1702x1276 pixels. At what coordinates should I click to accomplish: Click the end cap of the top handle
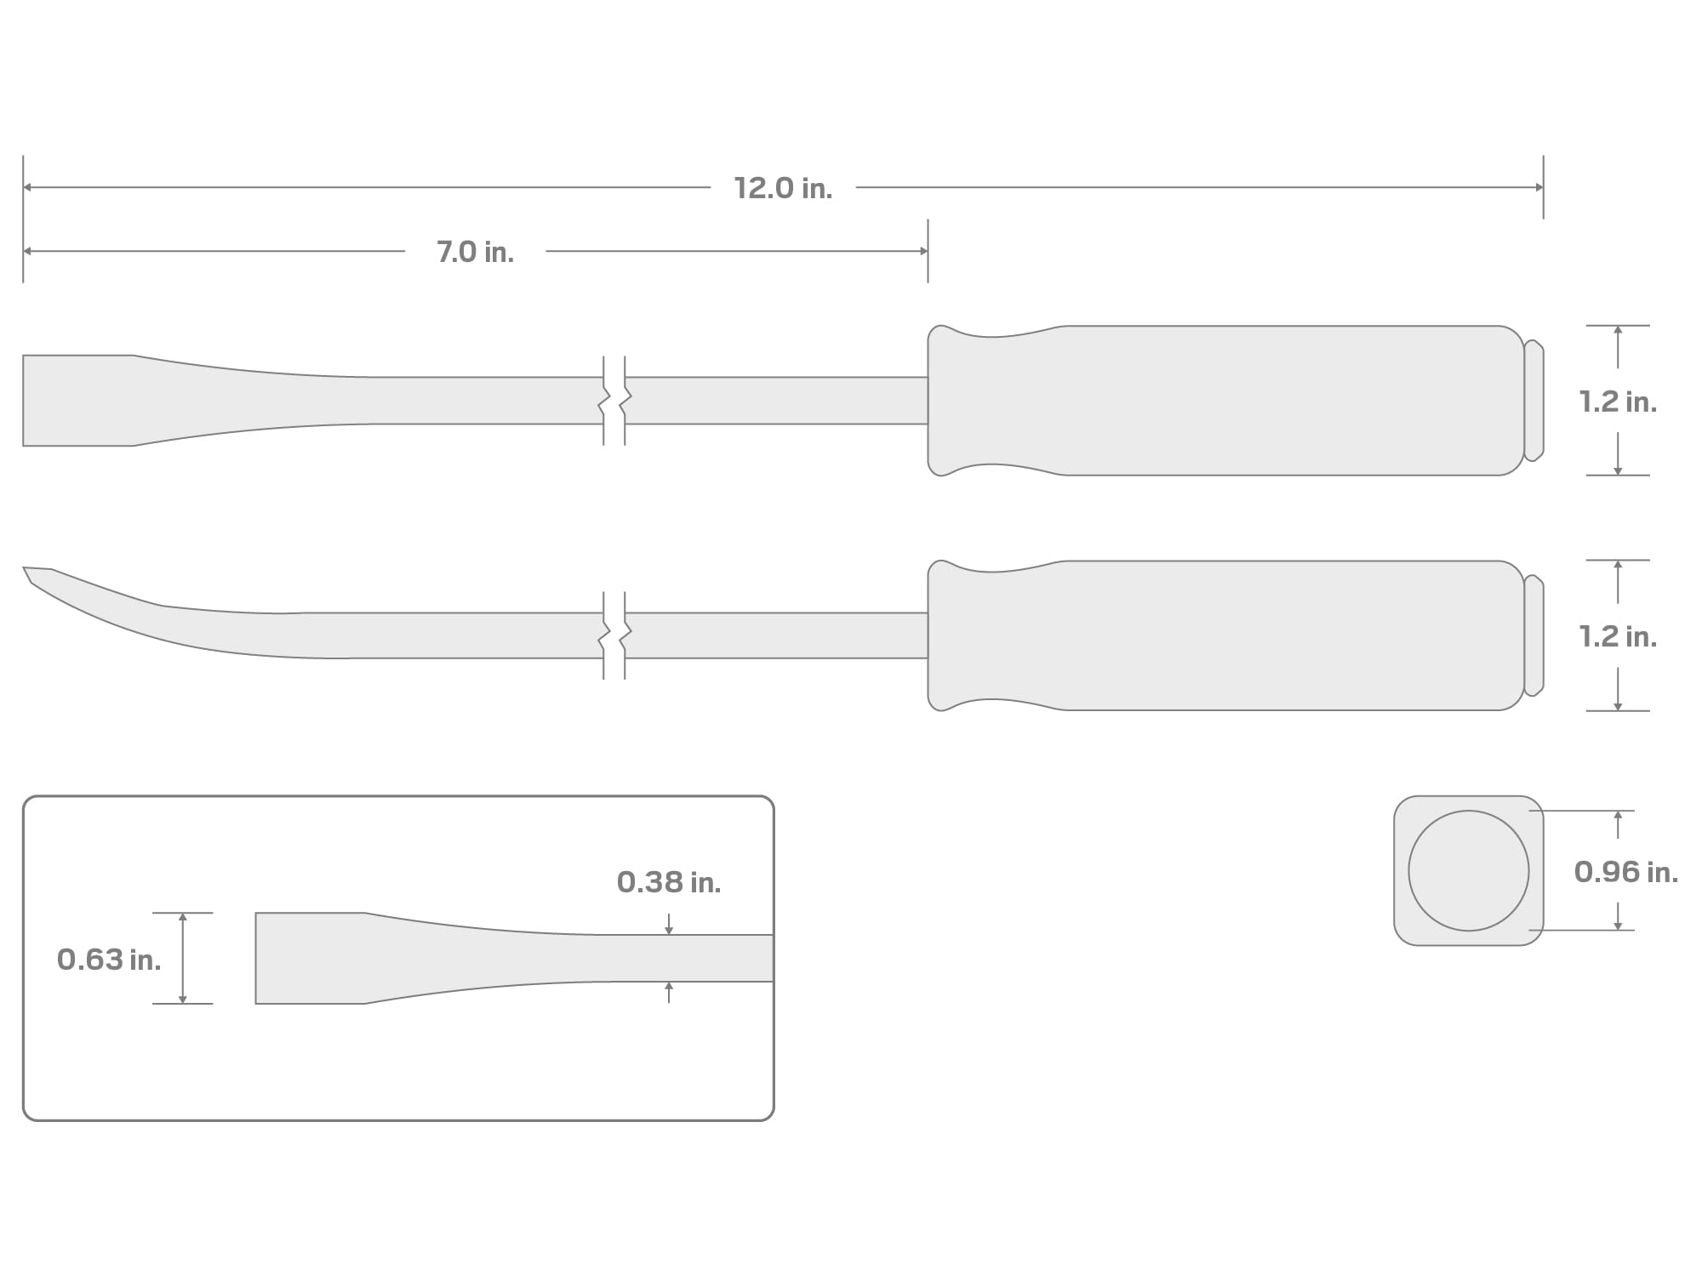[1534, 401]
